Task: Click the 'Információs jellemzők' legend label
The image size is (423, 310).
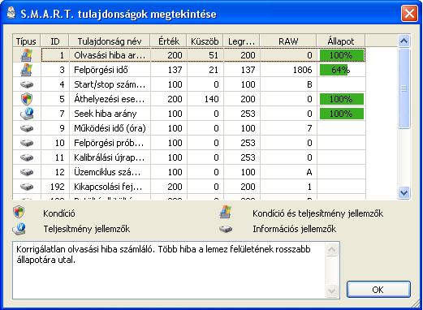Action: [x=294, y=229]
